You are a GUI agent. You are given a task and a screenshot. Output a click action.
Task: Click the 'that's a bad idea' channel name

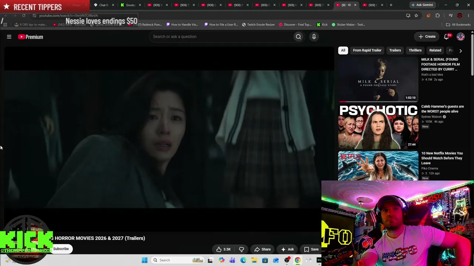[x=432, y=75]
